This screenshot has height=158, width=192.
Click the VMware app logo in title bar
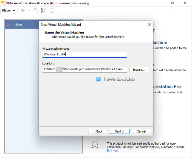pyautogui.click(x=3, y=3)
